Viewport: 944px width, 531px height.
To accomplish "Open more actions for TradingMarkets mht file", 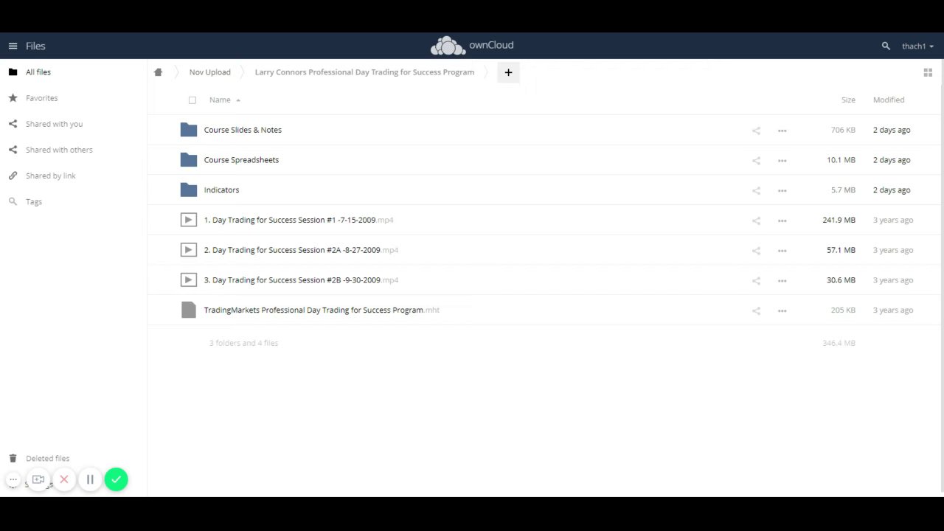I will [x=782, y=310].
